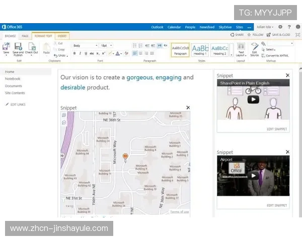Viewport: 302px width, 241px height.
Task: Click the Check Out page icon
Action: click(32, 46)
